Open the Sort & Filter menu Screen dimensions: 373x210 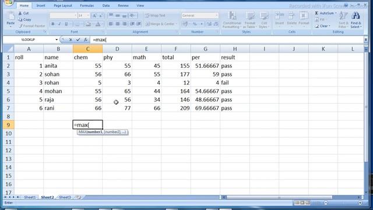[x=343, y=20]
